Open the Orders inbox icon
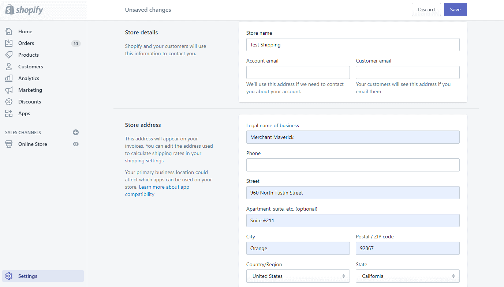The width and height of the screenshot is (504, 287). [9, 43]
